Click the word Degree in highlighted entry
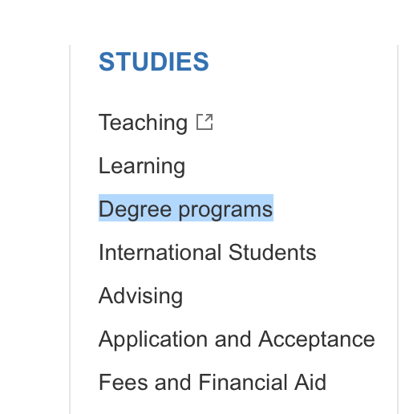This screenshot has width=401, height=414. point(135,210)
